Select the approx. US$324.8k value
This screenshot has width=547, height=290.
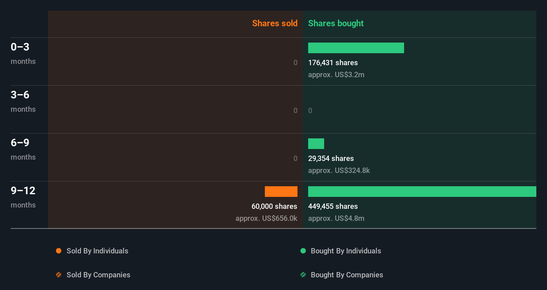pos(339,171)
